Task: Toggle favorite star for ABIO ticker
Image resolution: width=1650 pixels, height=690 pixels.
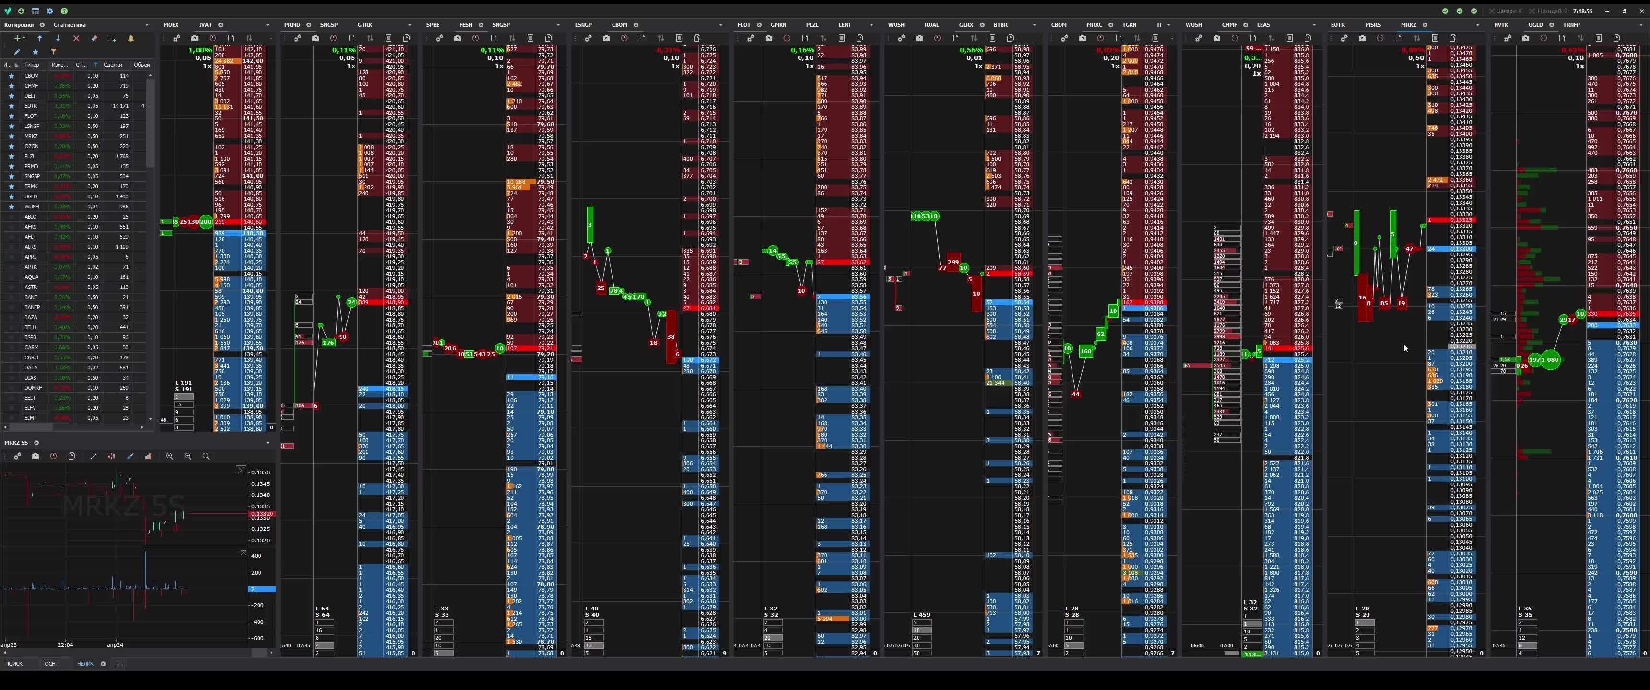Action: pos(11,217)
